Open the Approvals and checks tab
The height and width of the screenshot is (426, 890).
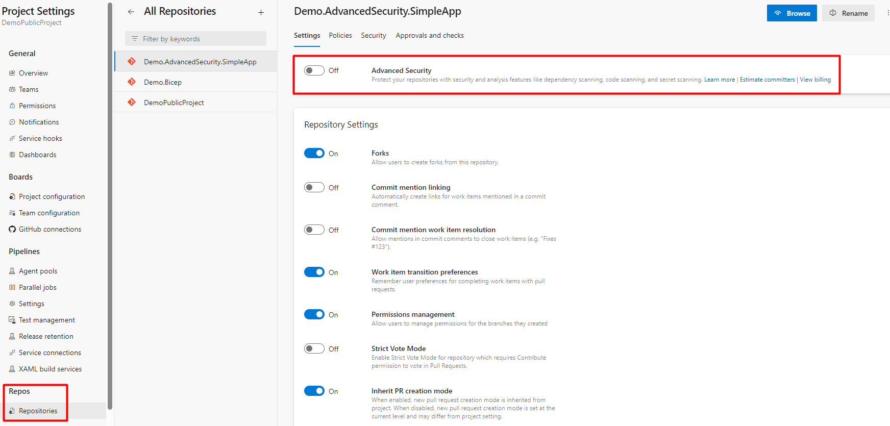[430, 35]
